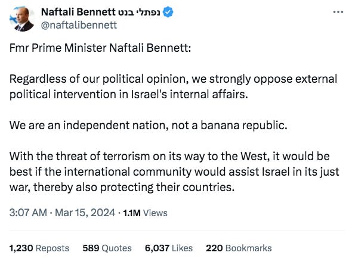Open the Naftali Bennett display name

coord(76,12)
